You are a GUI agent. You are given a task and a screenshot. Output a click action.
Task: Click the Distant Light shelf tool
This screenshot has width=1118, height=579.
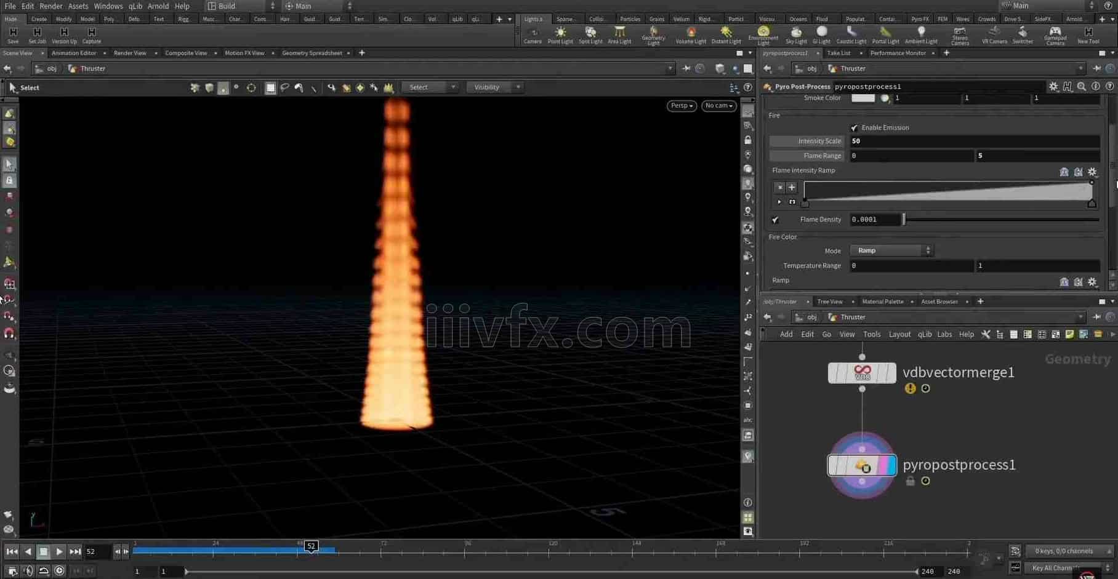pos(726,34)
